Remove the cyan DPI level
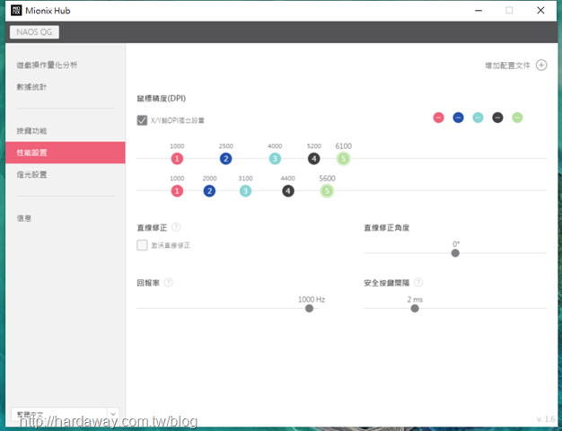562x431 pixels. tap(478, 118)
